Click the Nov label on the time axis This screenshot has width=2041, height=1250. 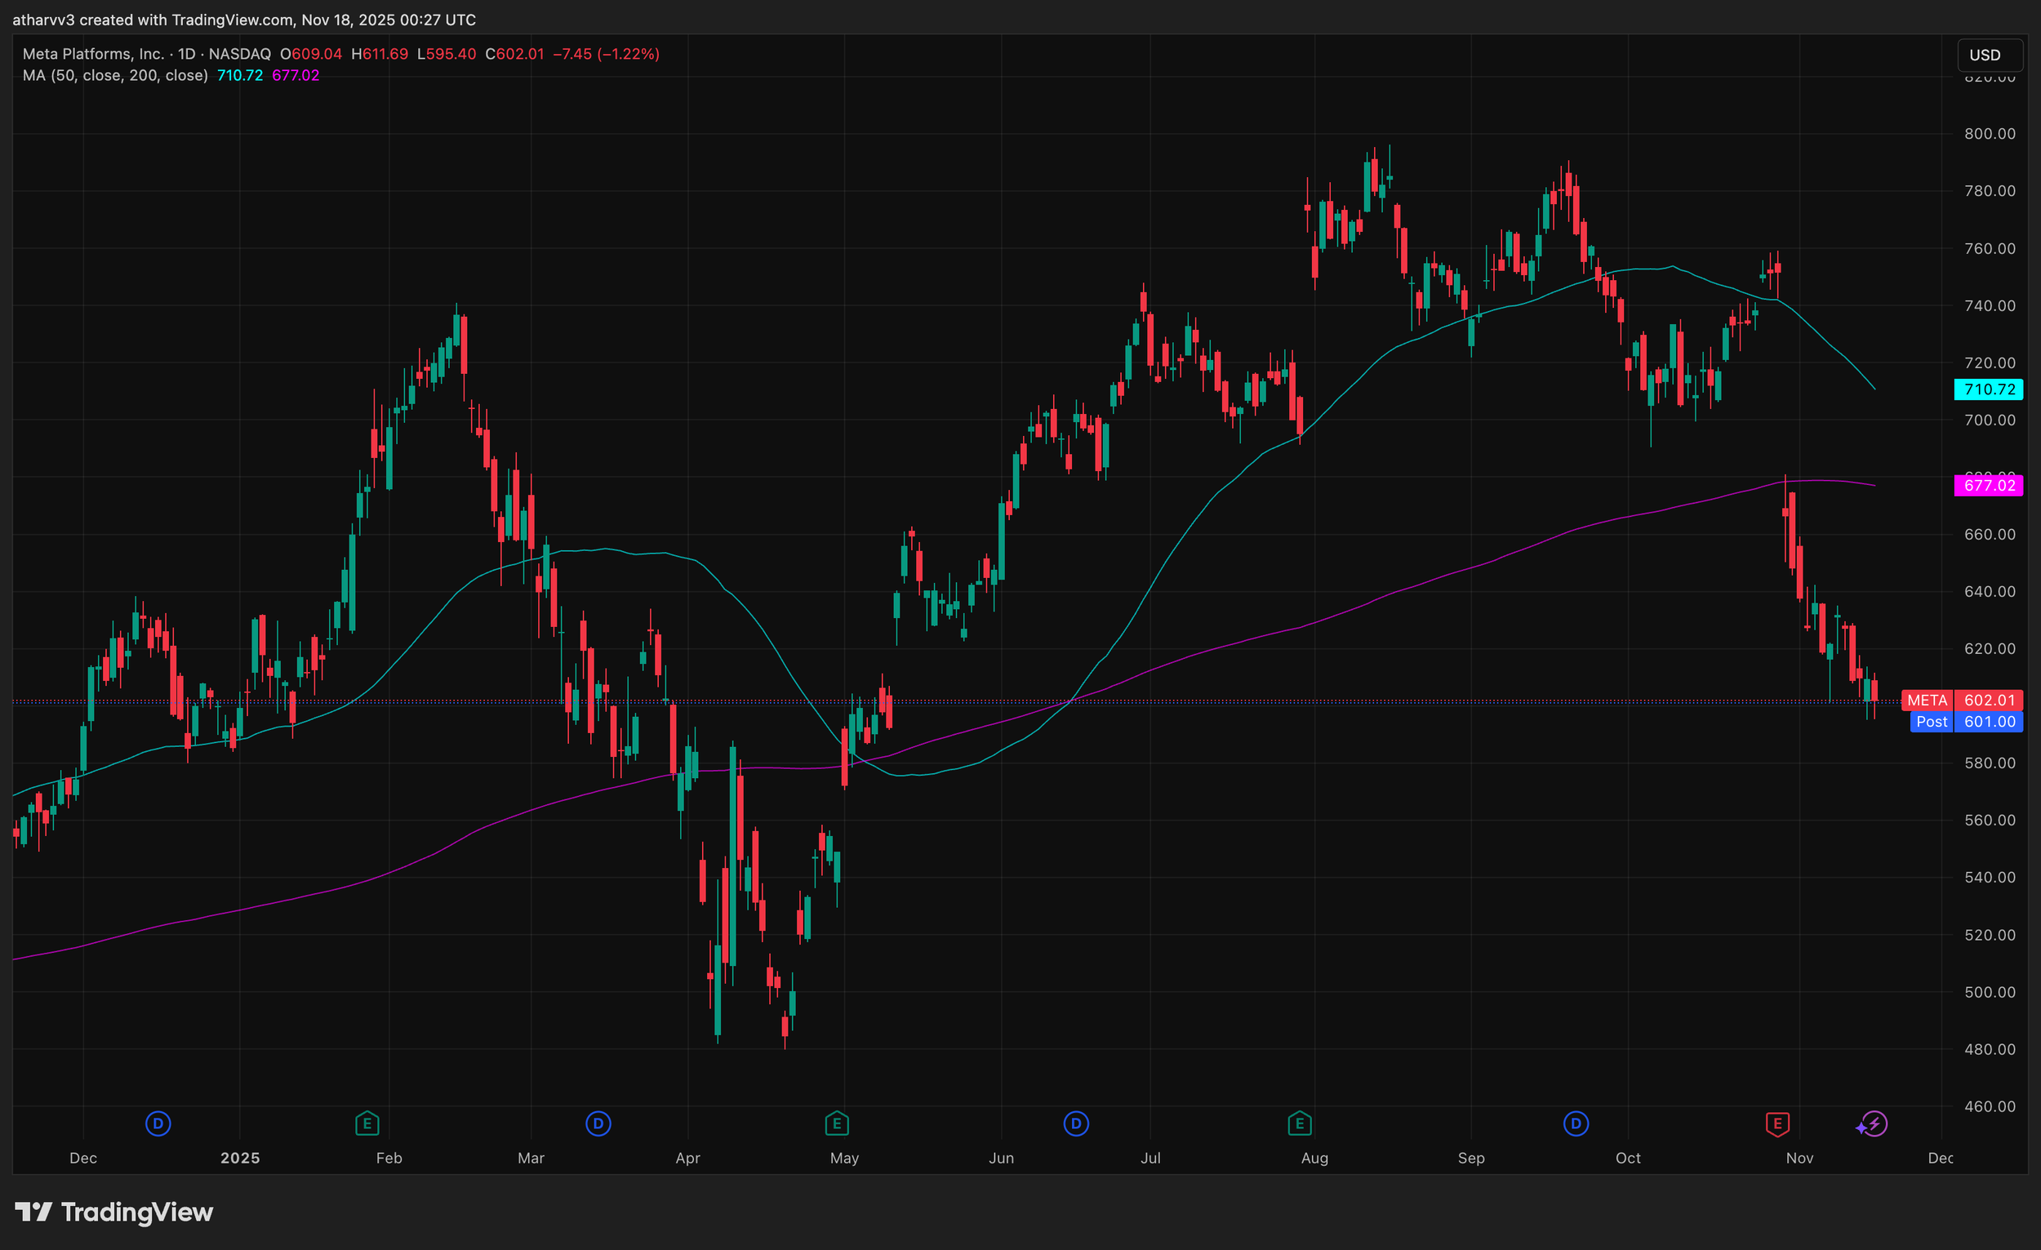(x=1799, y=1158)
